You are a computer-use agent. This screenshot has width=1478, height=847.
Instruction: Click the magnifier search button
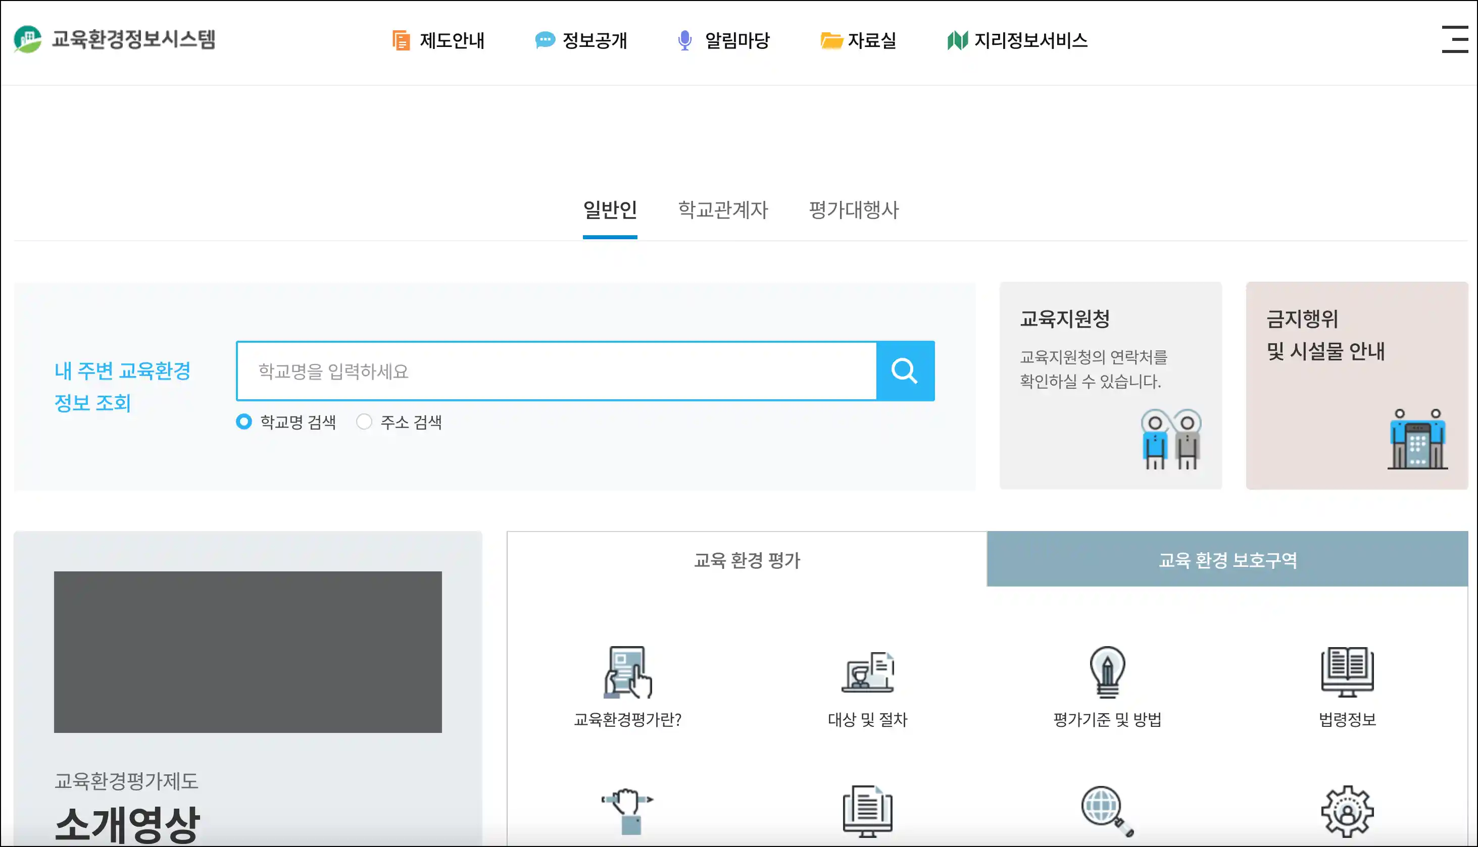pos(905,371)
